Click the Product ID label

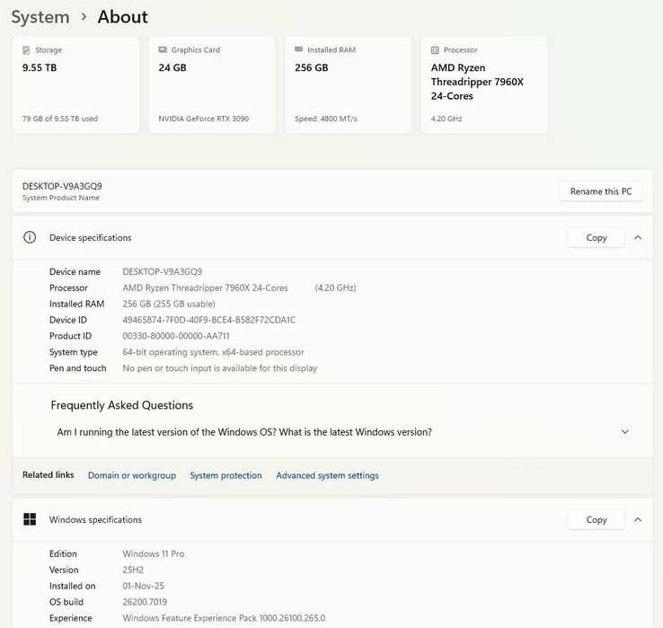click(70, 336)
